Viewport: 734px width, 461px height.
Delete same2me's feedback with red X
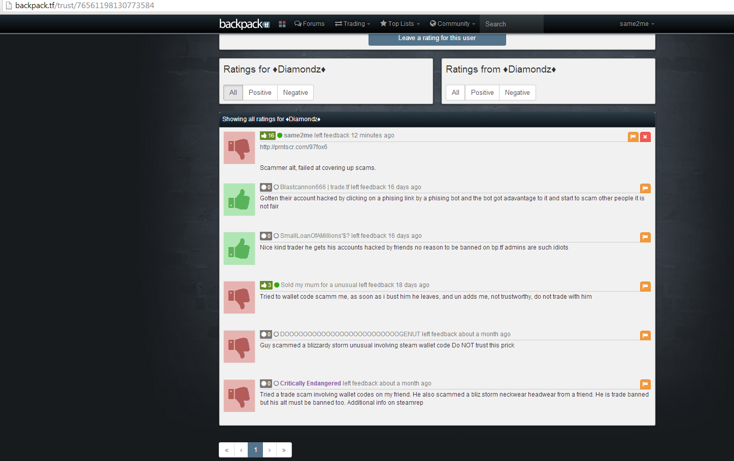(x=645, y=137)
